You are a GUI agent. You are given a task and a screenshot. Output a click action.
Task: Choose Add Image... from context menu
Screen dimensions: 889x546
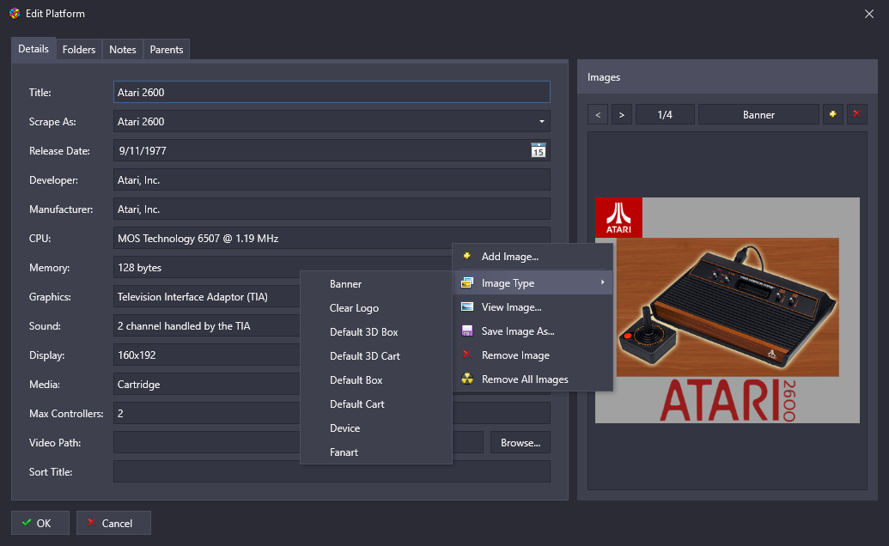click(533, 257)
